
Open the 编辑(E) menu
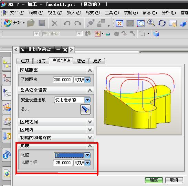pyautogui.click(x=36, y=13)
